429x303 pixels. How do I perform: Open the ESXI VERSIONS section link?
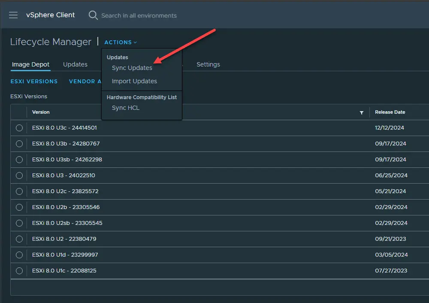[34, 81]
